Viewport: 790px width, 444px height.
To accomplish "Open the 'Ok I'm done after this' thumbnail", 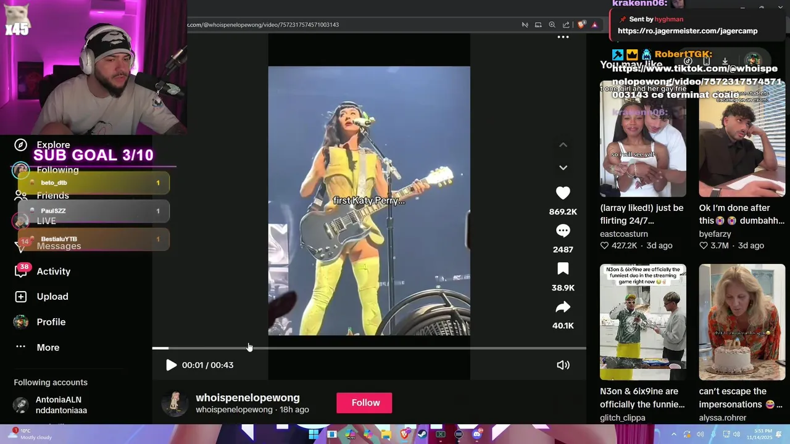I will [x=742, y=139].
